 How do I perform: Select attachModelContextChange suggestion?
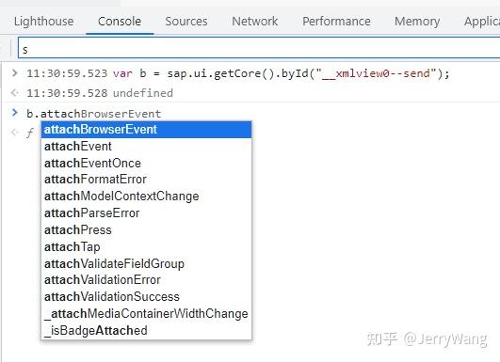146,197
